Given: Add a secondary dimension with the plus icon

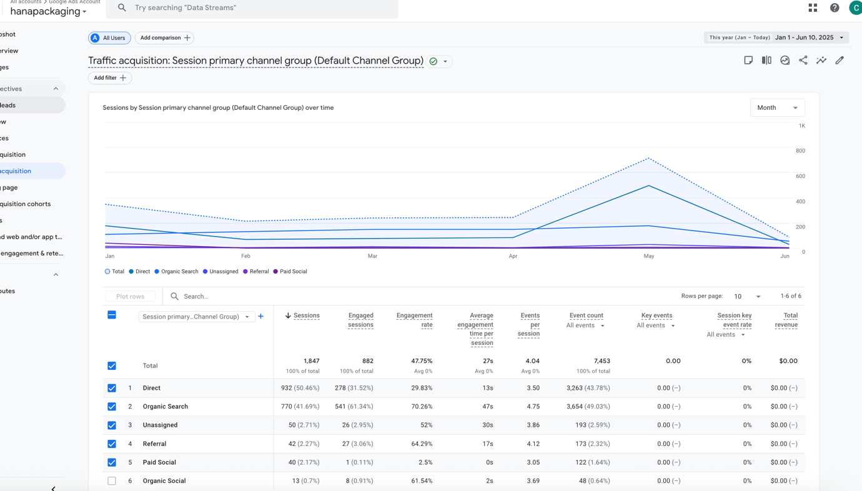Looking at the screenshot, I should (260, 316).
